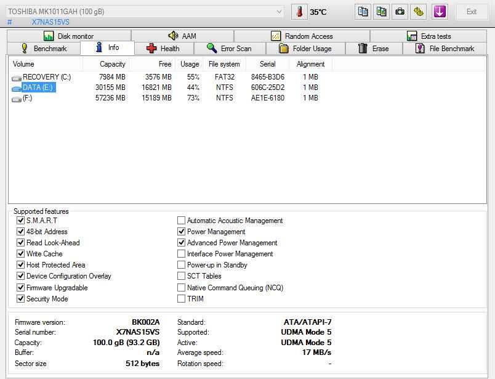Click the Capacity column header
Screen dimensions: 495x379
106,64
